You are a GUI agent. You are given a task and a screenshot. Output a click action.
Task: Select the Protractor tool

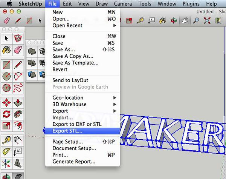[6, 152]
